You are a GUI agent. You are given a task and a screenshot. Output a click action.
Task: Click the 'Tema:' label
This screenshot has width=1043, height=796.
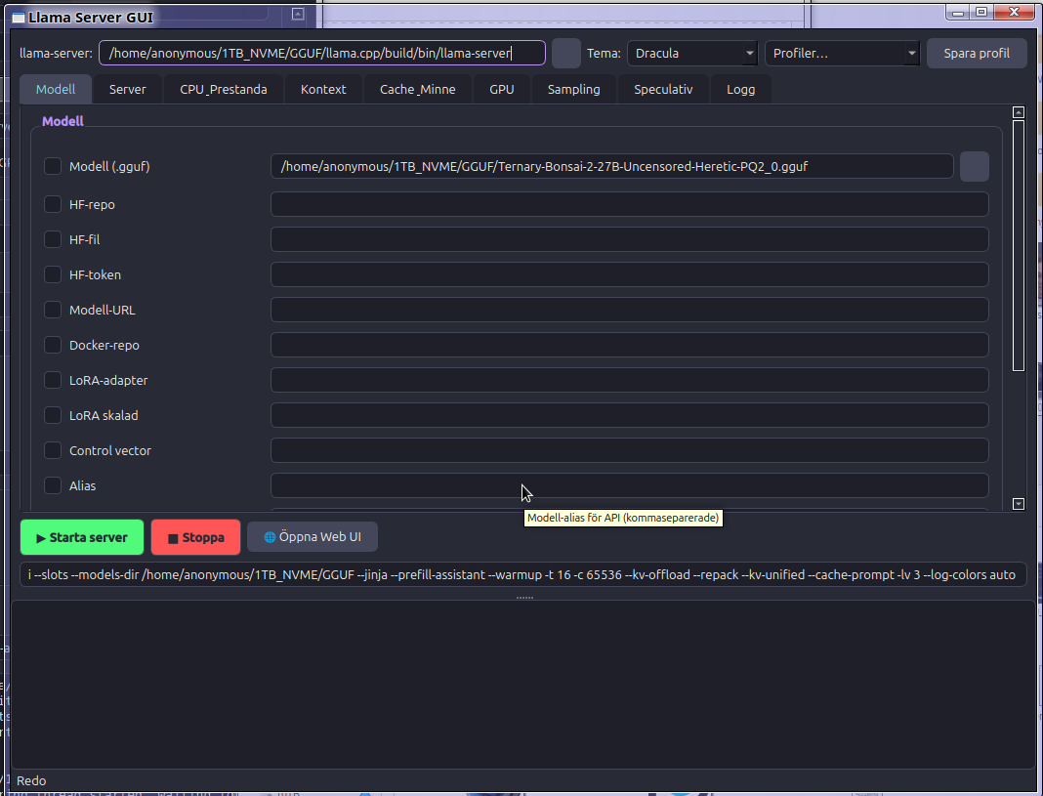(x=604, y=53)
